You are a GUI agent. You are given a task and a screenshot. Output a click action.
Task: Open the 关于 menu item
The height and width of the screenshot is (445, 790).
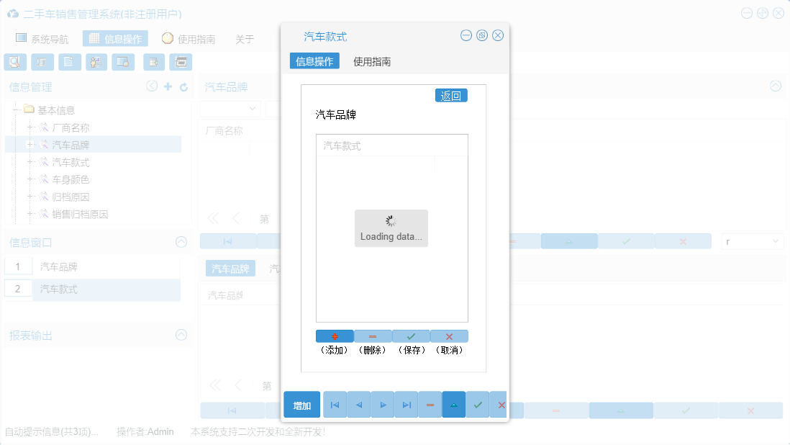[x=243, y=39]
